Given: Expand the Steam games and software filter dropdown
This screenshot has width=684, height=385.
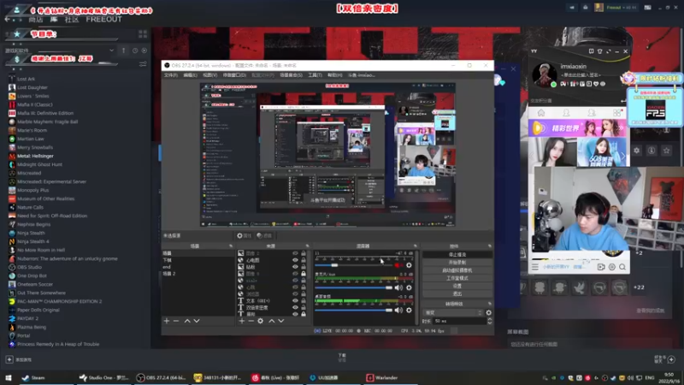Looking at the screenshot, I should coord(112,50).
